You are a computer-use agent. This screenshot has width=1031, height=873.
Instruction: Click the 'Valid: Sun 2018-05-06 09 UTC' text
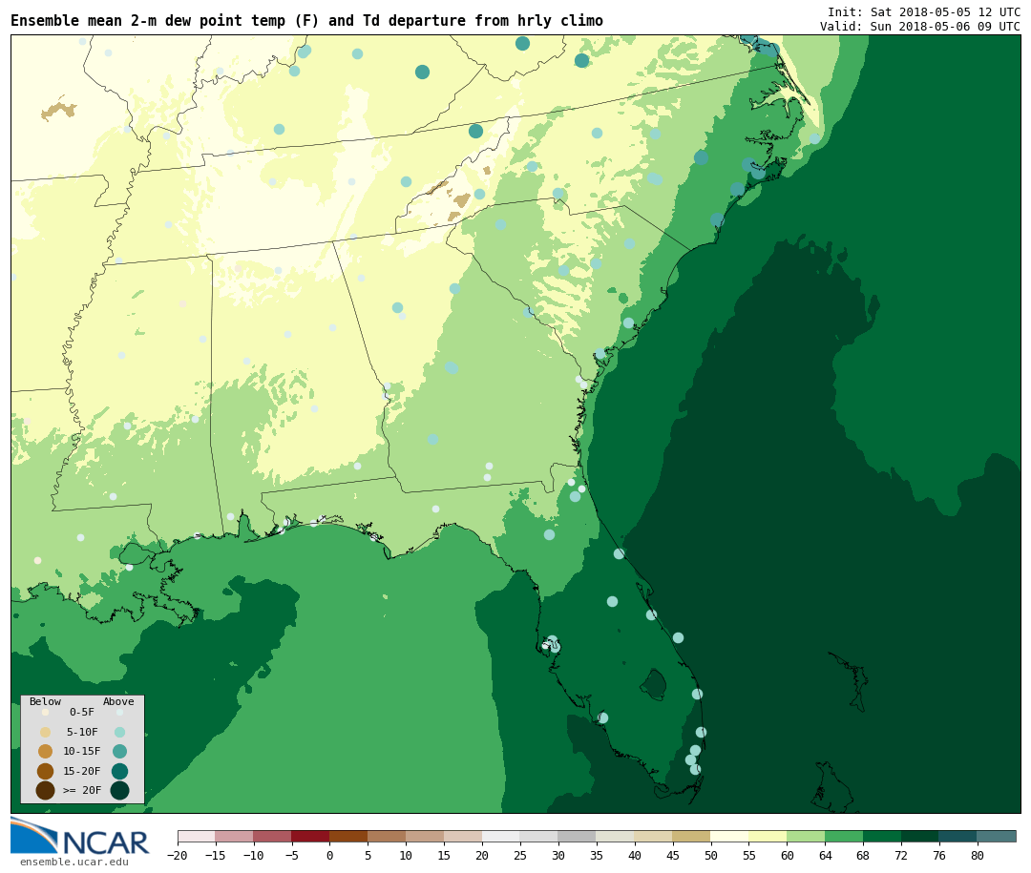point(920,27)
